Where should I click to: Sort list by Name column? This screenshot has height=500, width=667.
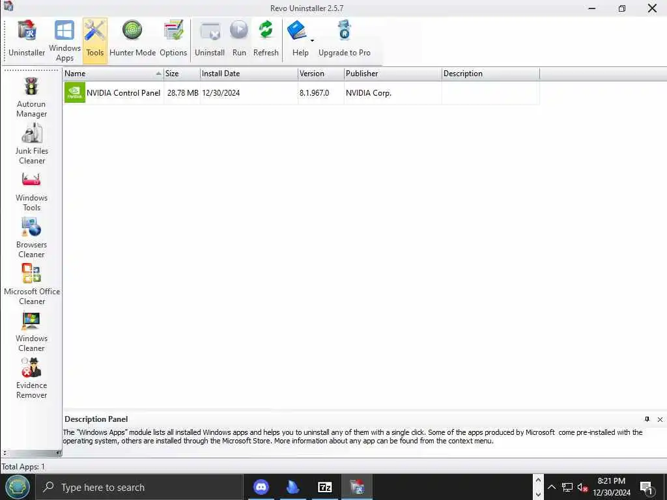click(113, 74)
